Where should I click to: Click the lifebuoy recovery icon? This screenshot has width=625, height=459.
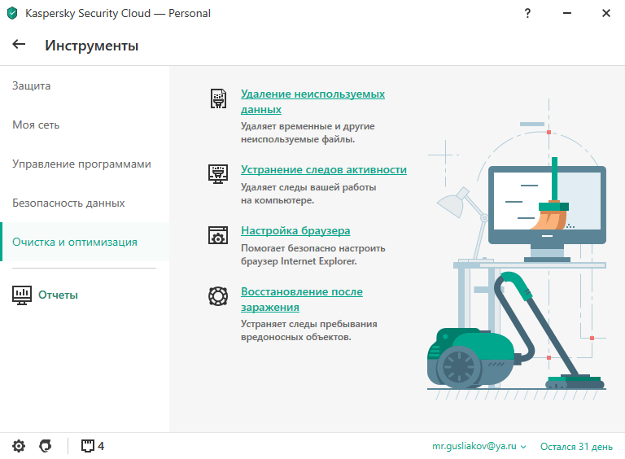[x=218, y=296]
